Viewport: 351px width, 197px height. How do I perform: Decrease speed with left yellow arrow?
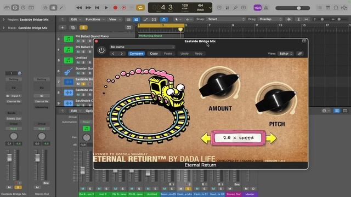[x=206, y=138]
